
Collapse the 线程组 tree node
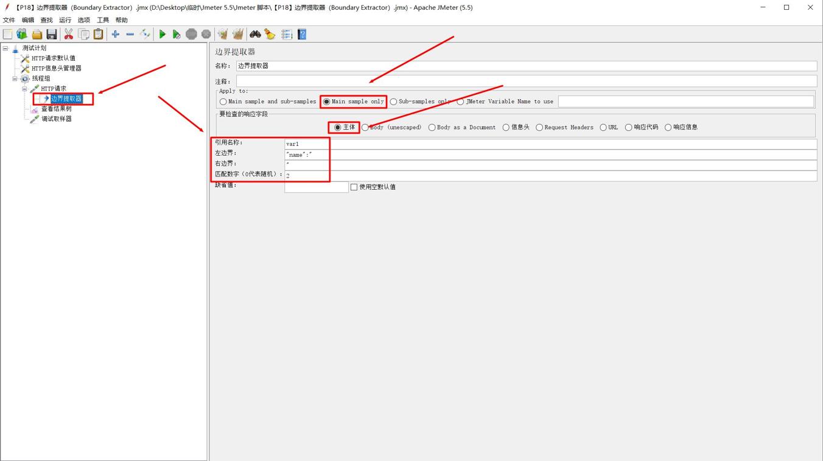click(x=15, y=78)
